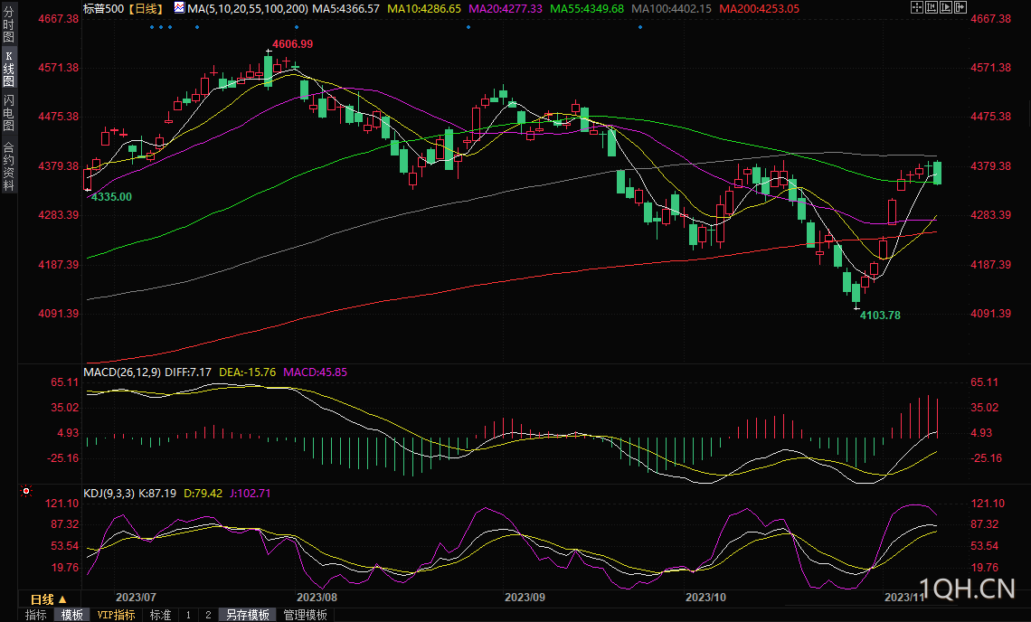
Task: Open 合约资料 contract info tab
Action: coord(8,165)
